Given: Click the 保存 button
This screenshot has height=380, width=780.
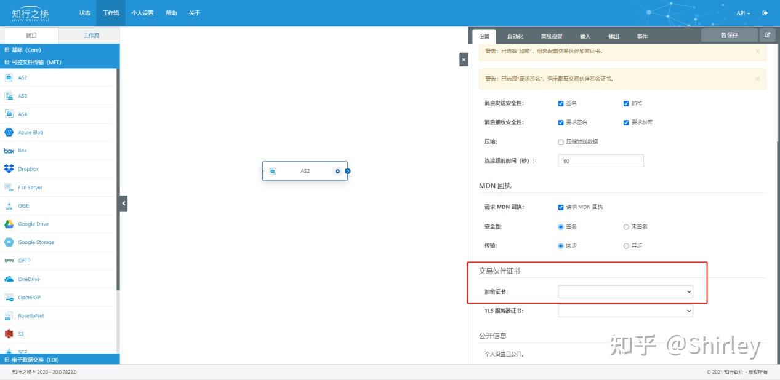Looking at the screenshot, I should pos(729,36).
